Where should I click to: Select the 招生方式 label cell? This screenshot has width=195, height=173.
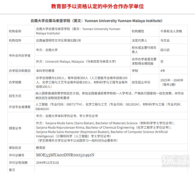pos(21,95)
